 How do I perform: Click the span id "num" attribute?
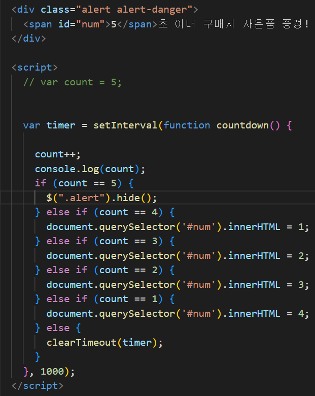(82, 24)
